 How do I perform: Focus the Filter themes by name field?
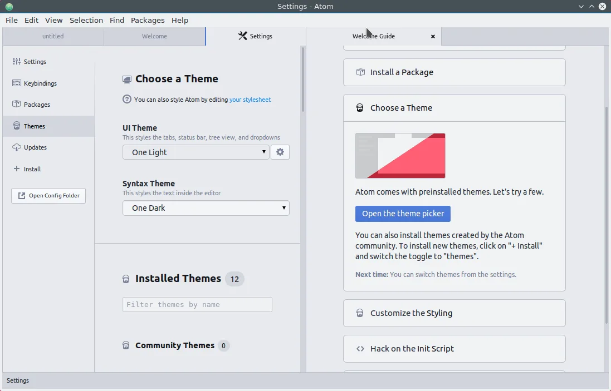(x=197, y=305)
